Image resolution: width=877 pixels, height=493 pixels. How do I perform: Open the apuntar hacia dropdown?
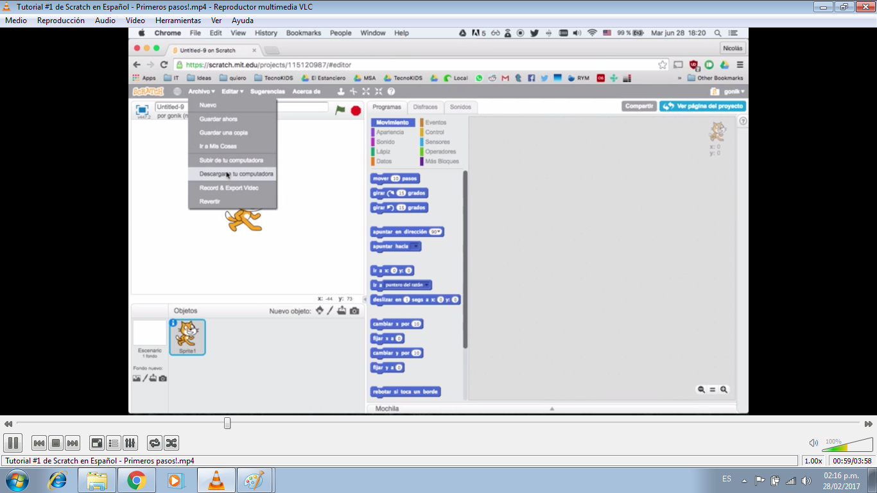[x=413, y=246]
